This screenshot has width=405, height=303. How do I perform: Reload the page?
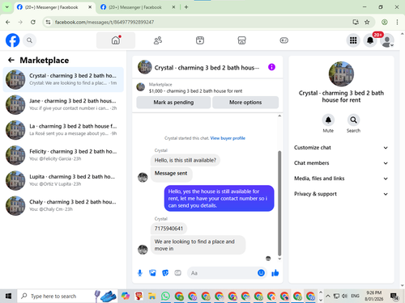coord(33,22)
